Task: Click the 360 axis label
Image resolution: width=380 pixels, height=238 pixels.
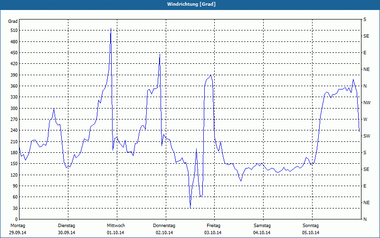Action: 14,86
